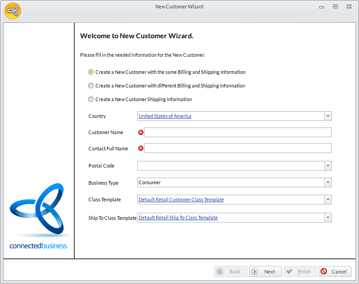The height and width of the screenshot is (284, 359).
Task: Click into the Customer Name text field
Action: [x=238, y=132]
